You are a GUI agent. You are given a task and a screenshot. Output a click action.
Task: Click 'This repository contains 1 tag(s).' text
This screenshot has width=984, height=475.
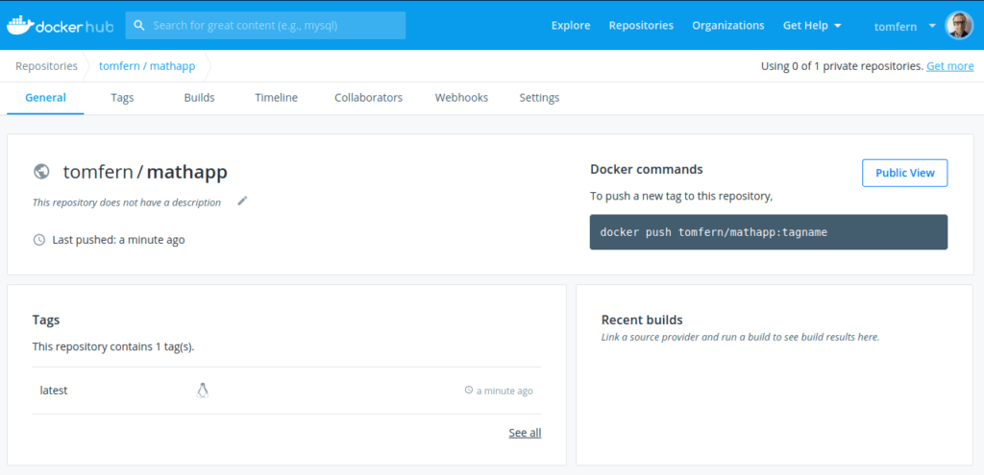(113, 346)
